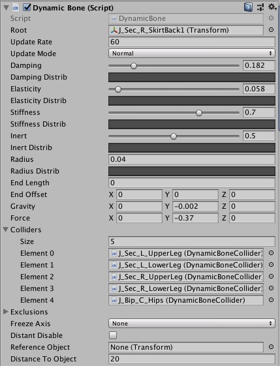Expand the Exclusions list
The width and height of the screenshot is (280, 366).
[6, 312]
